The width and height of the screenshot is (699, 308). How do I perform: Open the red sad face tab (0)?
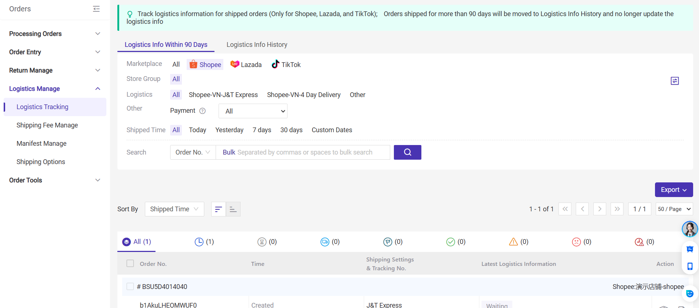[x=582, y=242]
